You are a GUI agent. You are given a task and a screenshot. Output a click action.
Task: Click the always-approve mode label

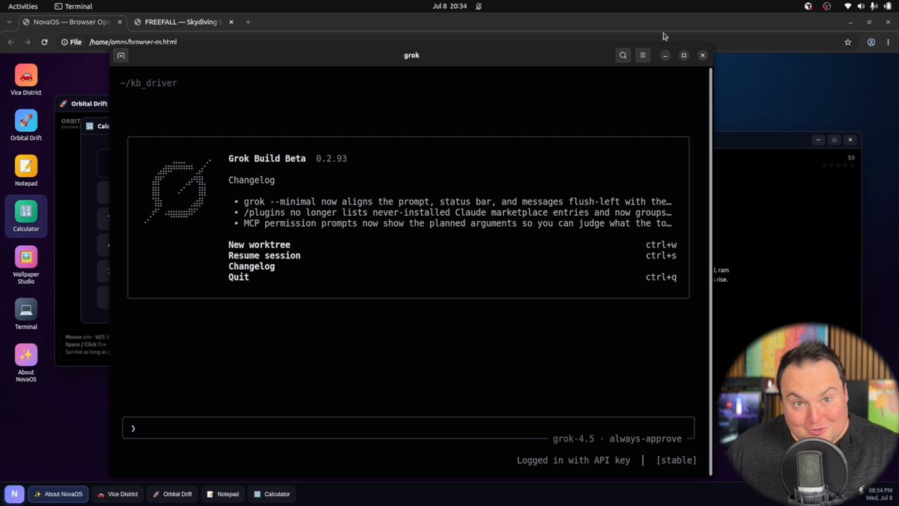646,439
